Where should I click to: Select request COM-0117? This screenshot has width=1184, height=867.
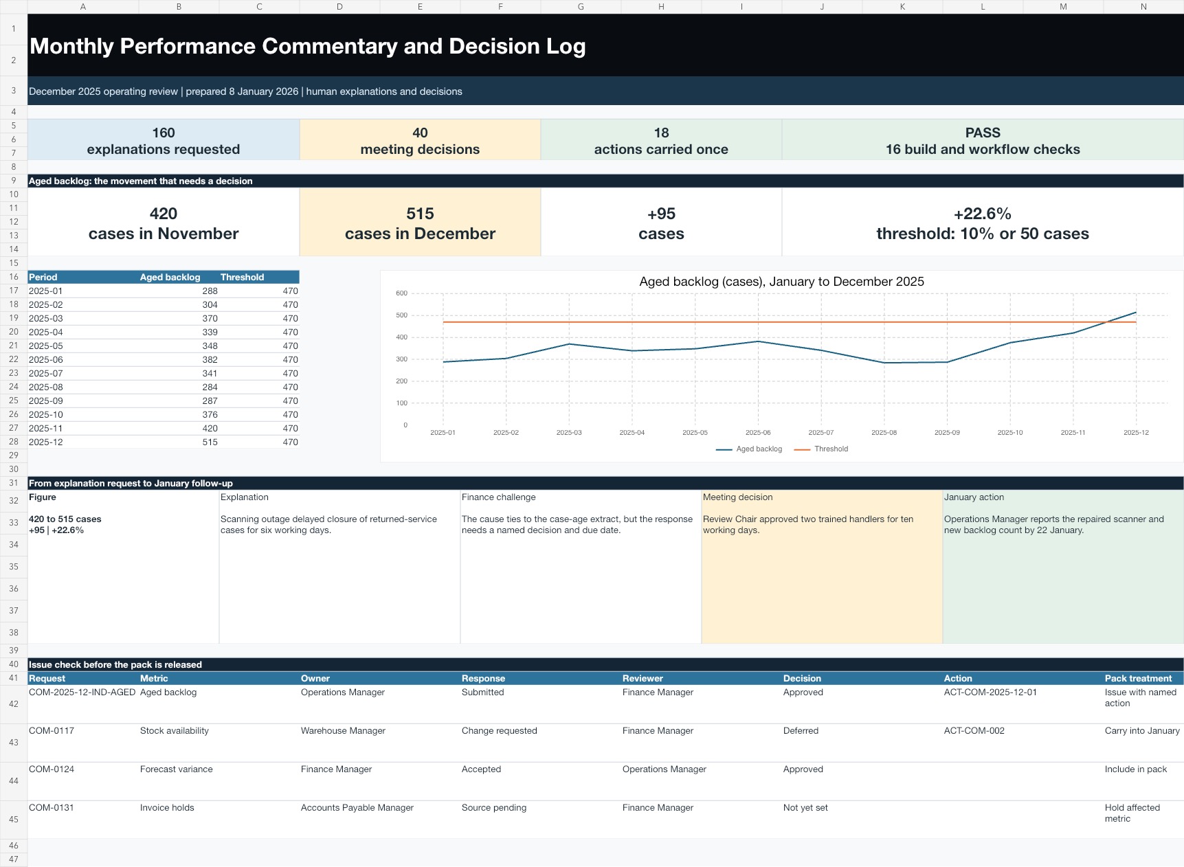pyautogui.click(x=83, y=743)
